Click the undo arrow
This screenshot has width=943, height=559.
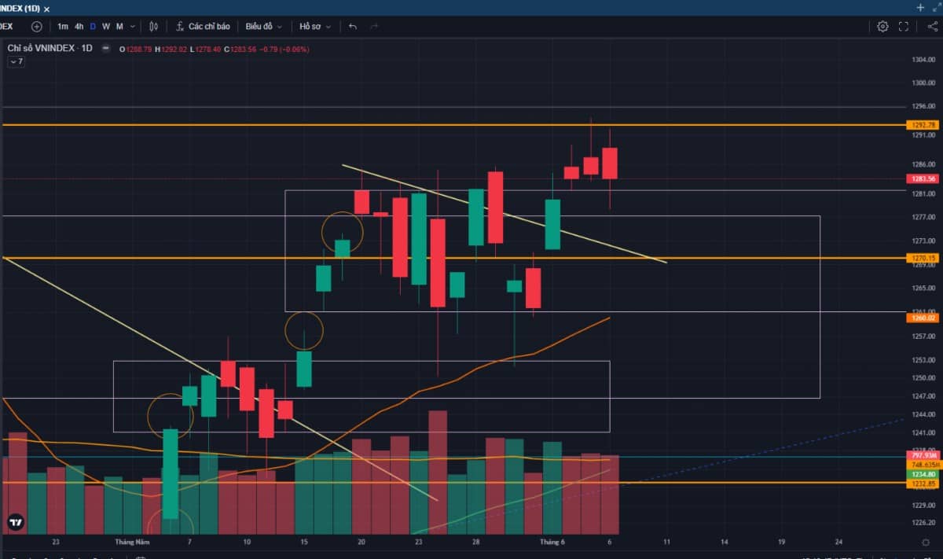353,26
